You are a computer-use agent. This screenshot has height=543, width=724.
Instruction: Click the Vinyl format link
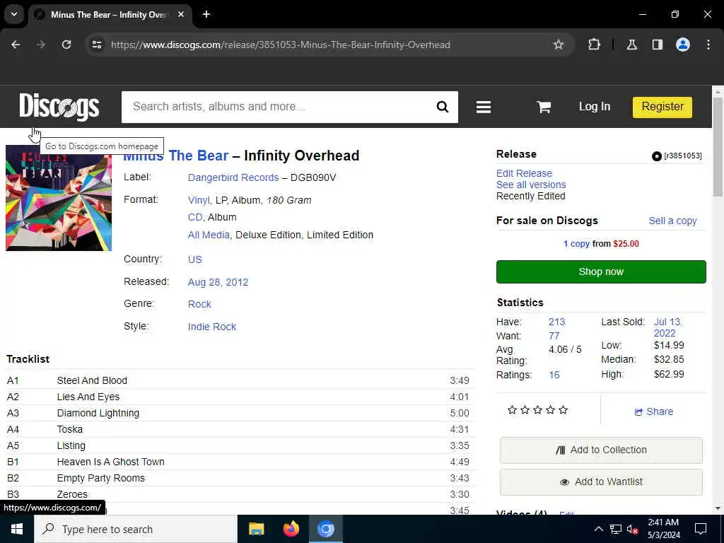click(x=199, y=200)
